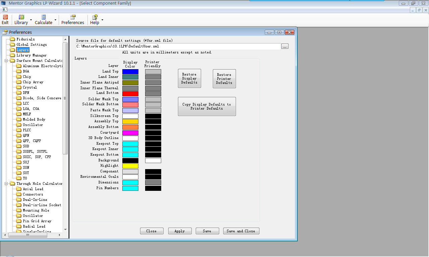429x257 pixels.
Task: Click the Apply button
Action: [x=180, y=231]
